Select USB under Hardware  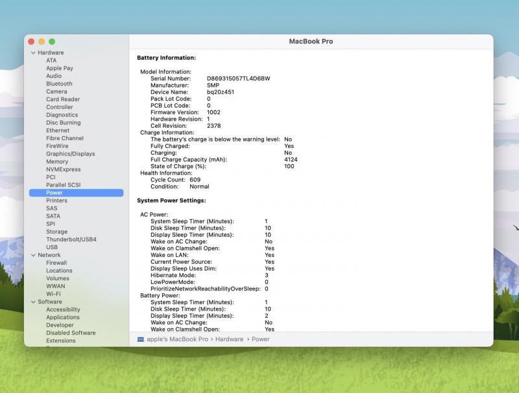point(52,247)
